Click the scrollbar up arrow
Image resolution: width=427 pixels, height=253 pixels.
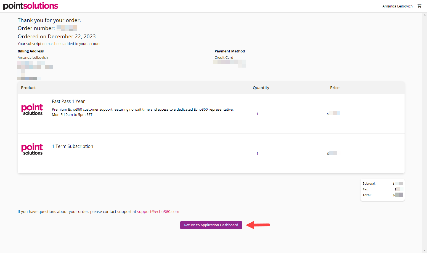pyautogui.click(x=425, y=15)
